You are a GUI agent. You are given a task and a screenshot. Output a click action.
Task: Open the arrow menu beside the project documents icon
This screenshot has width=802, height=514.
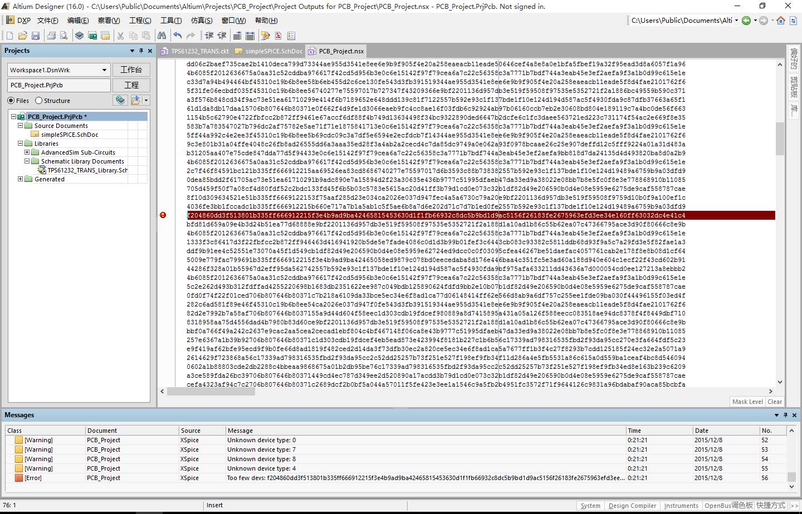click(x=146, y=100)
